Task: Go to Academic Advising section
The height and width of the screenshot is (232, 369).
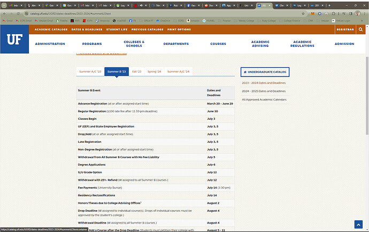Action: [260, 44]
